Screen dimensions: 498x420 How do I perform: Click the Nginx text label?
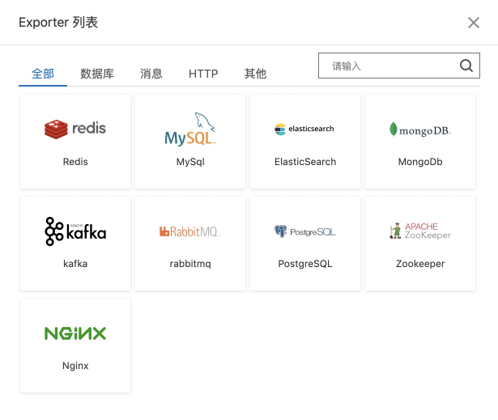click(75, 366)
